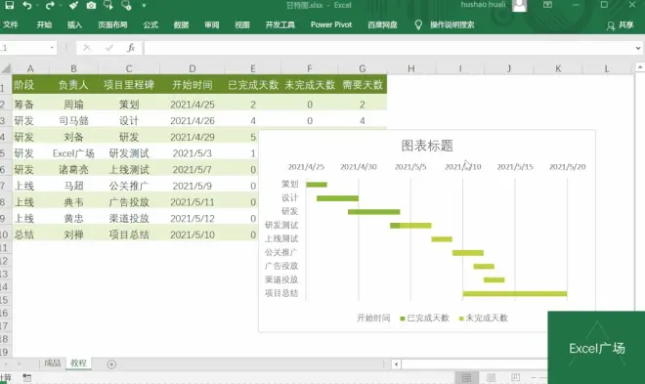Expand the formula bar chevron
The width and height of the screenshot is (645, 384).
[x=638, y=48]
